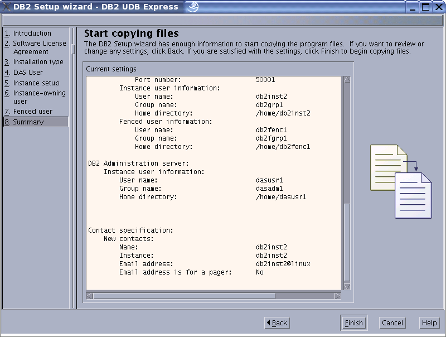Minimize the DB2 Setup wizard window

[x=413, y=7]
